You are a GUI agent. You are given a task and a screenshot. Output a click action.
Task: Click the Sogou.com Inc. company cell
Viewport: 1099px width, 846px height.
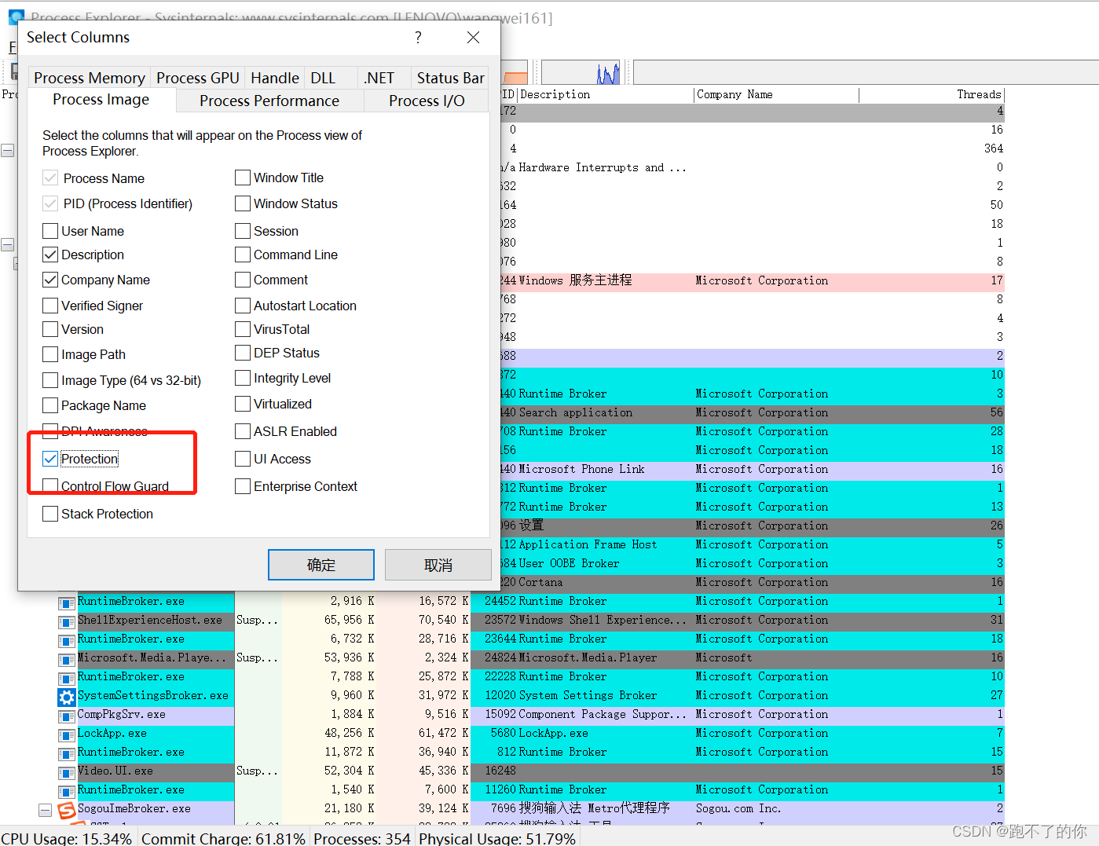click(738, 808)
